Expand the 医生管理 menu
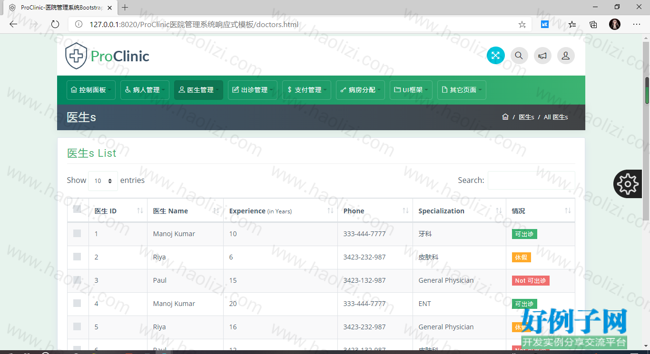This screenshot has width=650, height=354. click(x=198, y=90)
